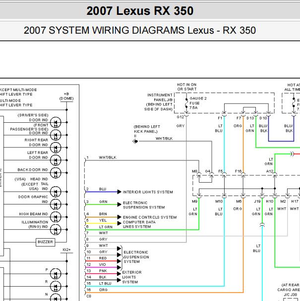Screen dimensions: 300x301
Task: Click the arrowhead pointing to ENGINE CONTROLS SYSTEM
Action: click(x=119, y=217)
